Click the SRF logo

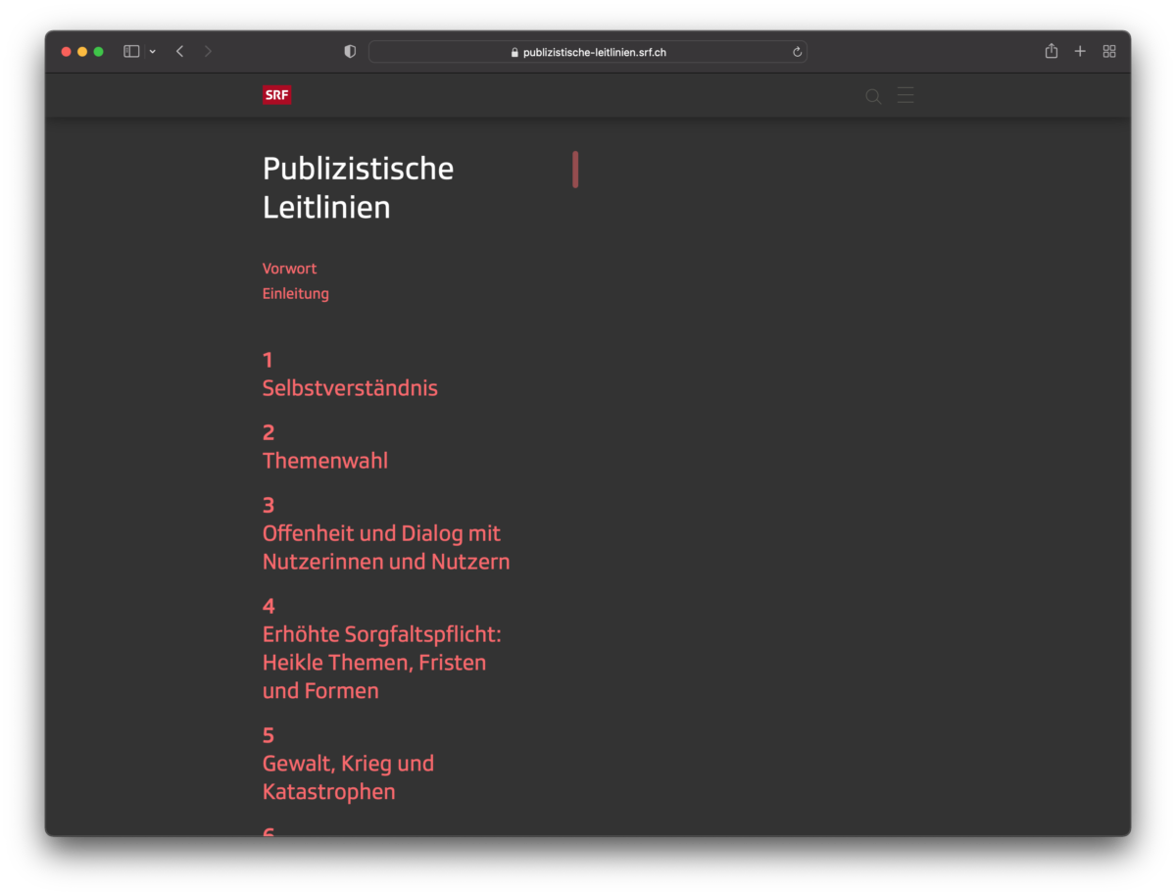(x=276, y=95)
